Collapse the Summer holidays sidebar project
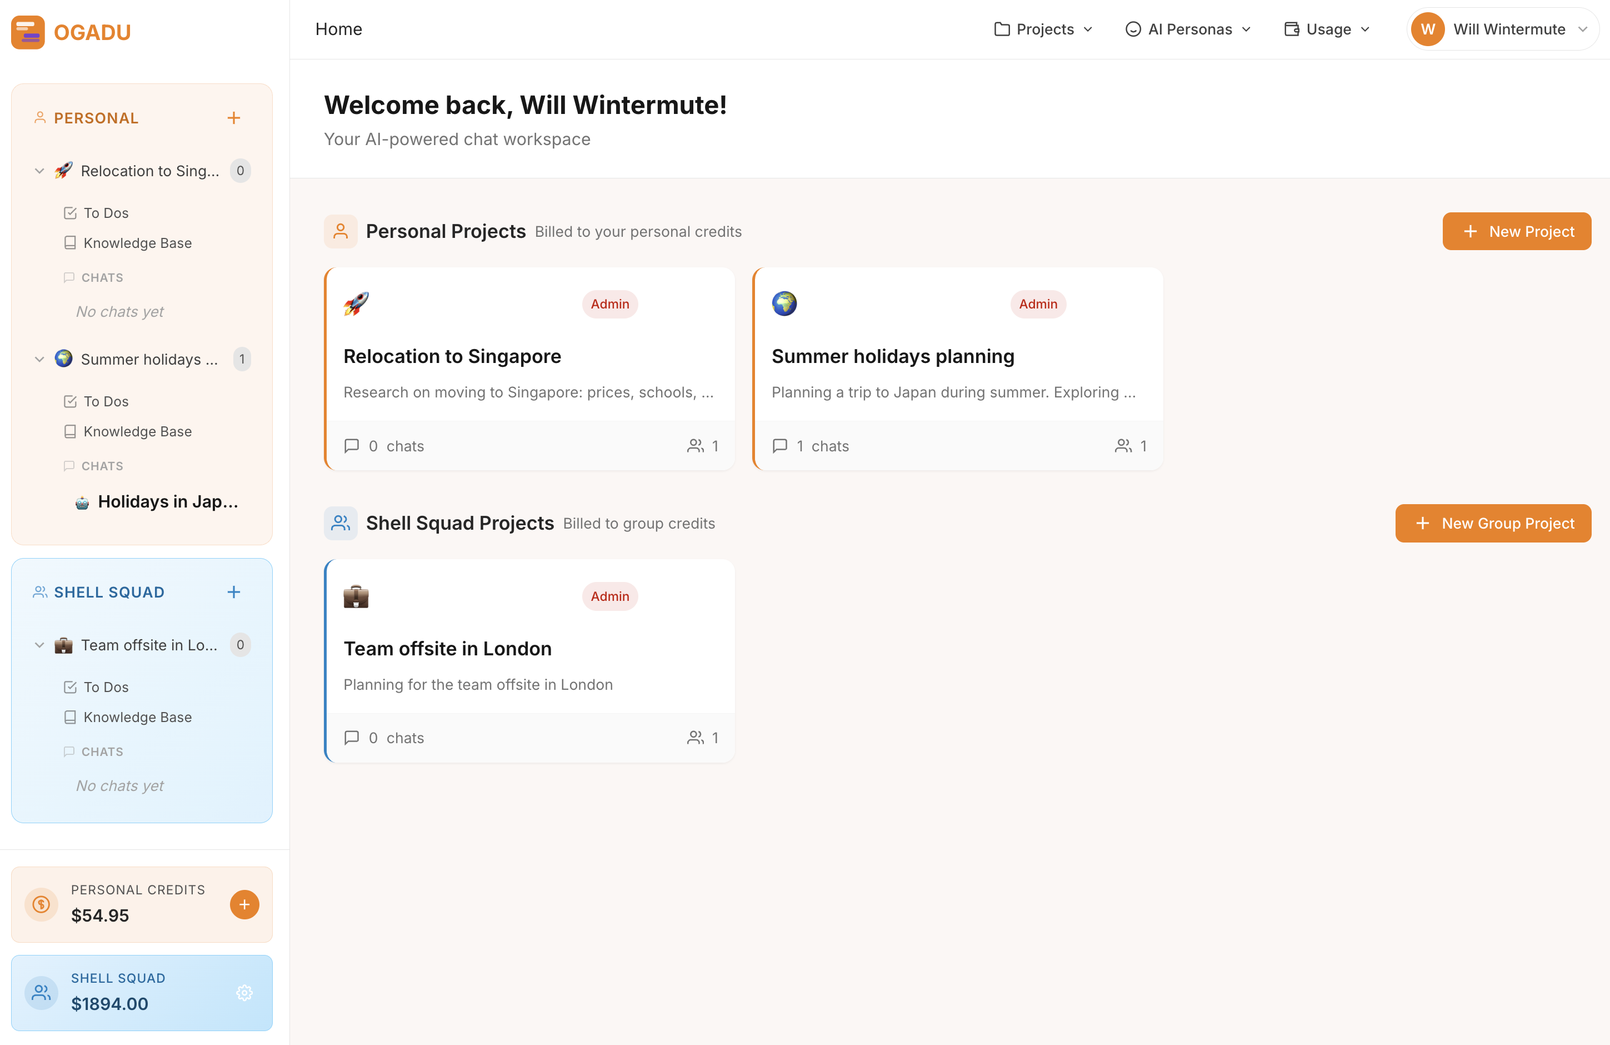Screen dimensions: 1610x1045 point(39,360)
